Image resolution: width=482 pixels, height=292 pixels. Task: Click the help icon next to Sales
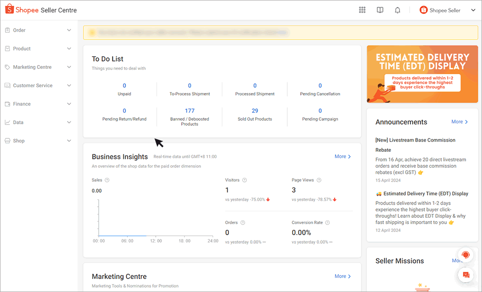pos(107,180)
